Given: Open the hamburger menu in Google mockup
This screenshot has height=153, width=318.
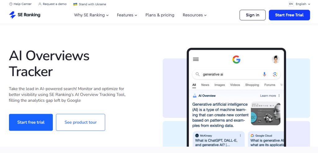Looking at the screenshot, I should 196,59.
